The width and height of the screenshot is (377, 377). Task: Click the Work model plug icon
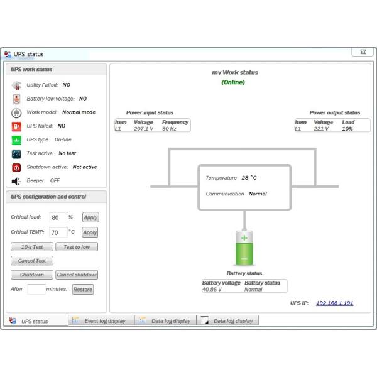tap(16, 112)
